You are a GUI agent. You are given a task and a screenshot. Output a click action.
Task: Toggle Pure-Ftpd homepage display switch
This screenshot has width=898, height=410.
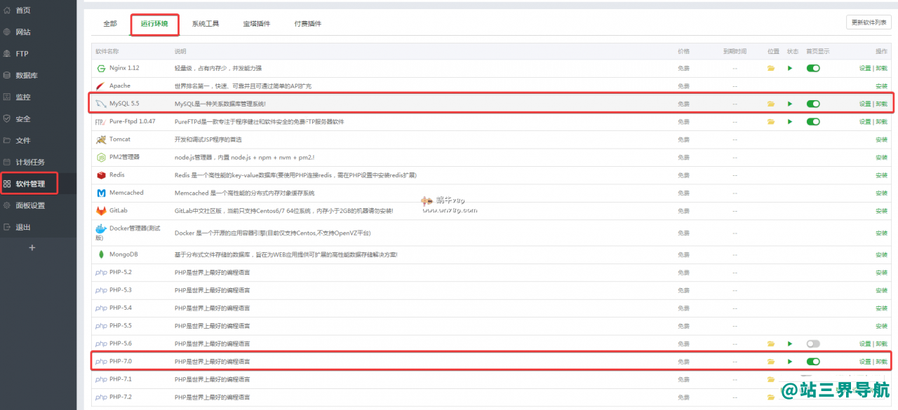point(813,122)
